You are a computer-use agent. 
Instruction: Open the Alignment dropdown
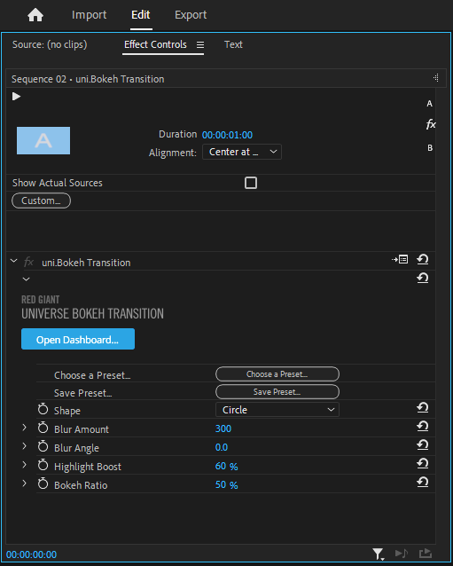[x=242, y=152]
